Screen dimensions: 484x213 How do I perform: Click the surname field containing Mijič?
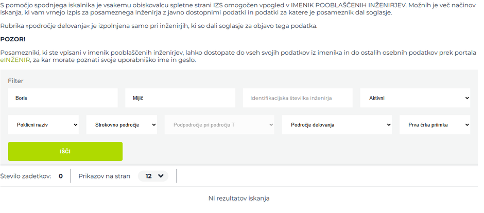click(180, 98)
